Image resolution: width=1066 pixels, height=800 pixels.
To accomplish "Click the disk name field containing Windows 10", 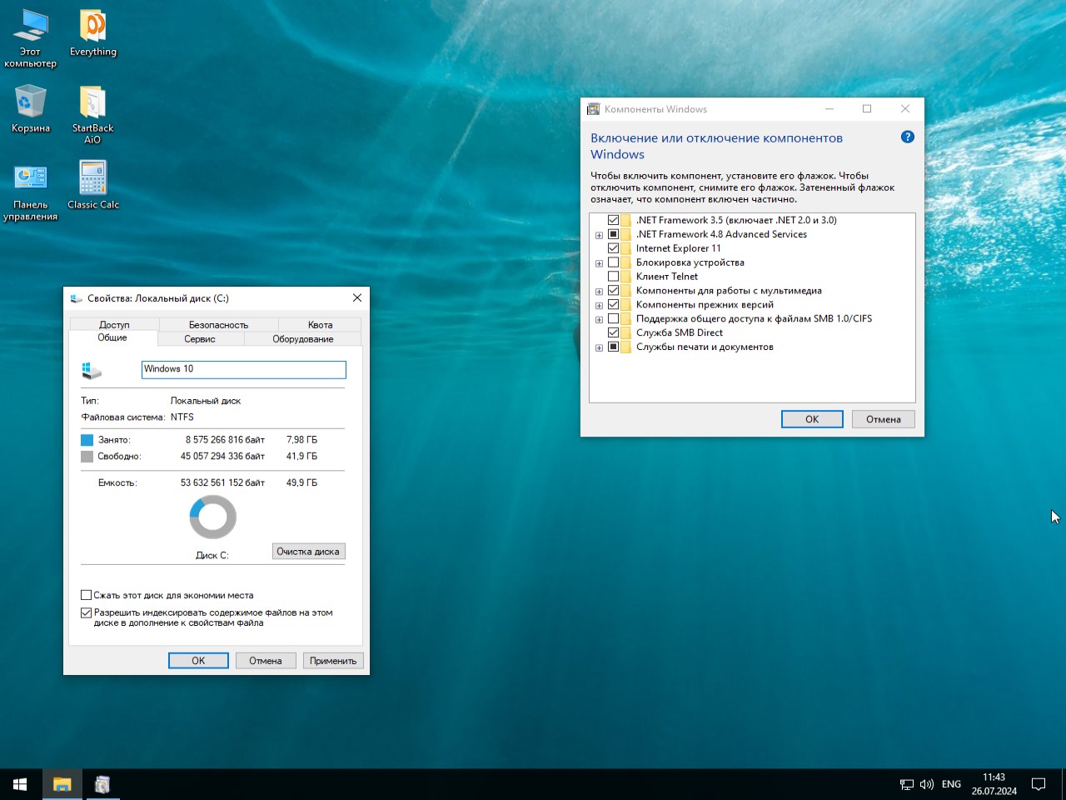I will pos(244,369).
